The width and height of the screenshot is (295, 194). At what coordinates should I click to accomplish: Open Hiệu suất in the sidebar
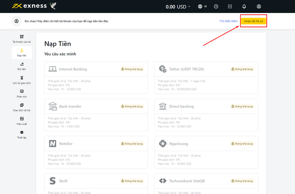pyautogui.click(x=21, y=121)
